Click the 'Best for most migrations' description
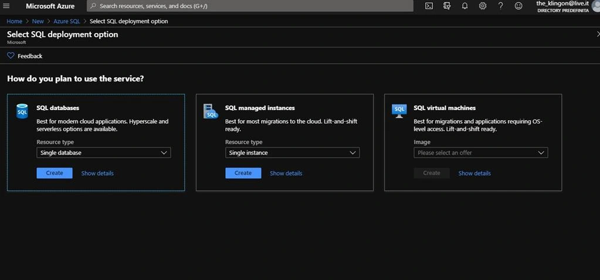 click(291, 125)
